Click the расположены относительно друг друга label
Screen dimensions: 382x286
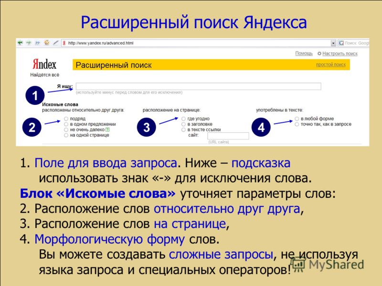coord(83,110)
